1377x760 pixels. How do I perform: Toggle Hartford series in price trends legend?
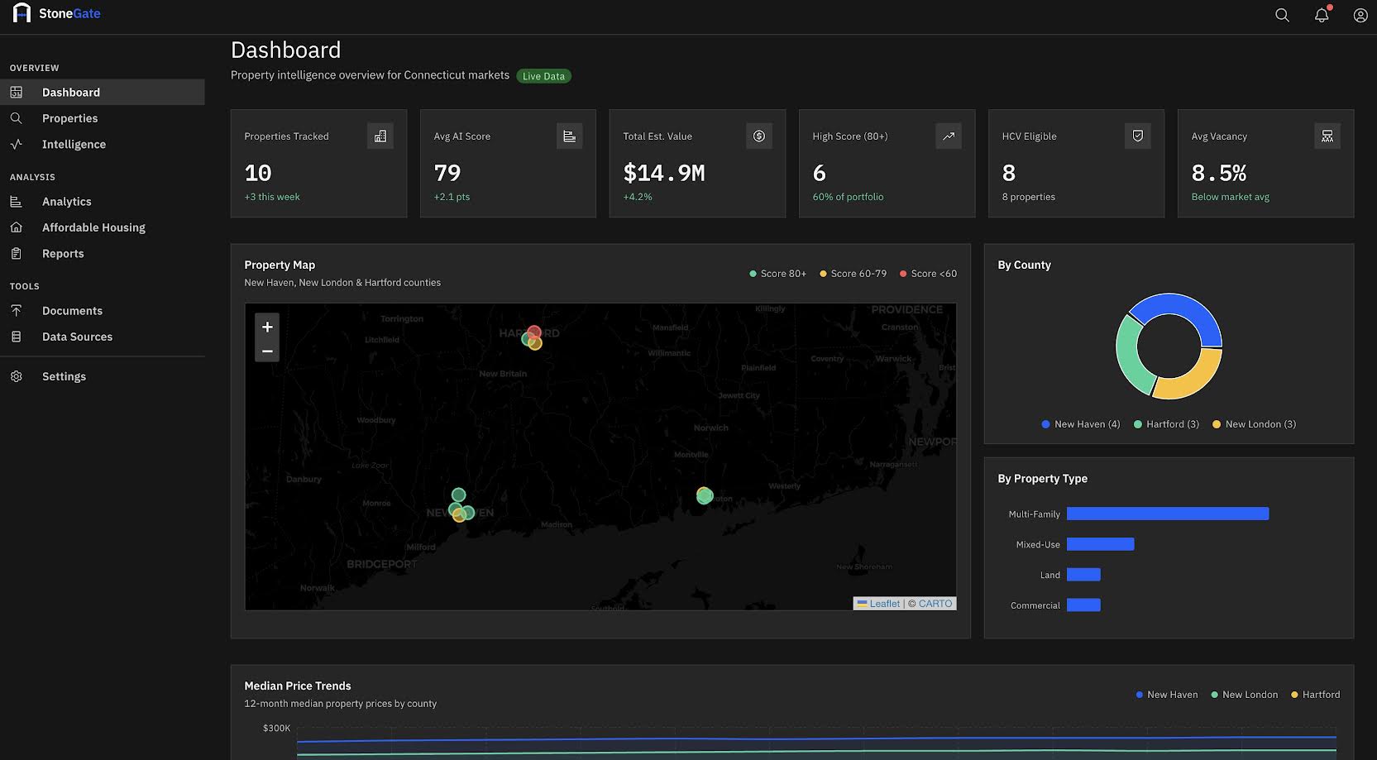1315,695
